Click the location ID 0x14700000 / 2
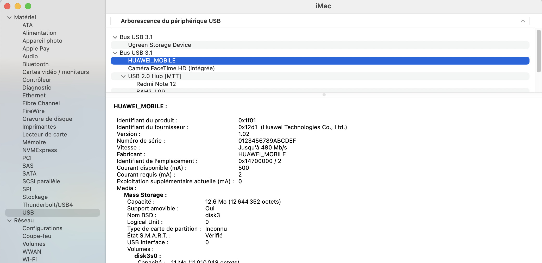542x263 pixels. (x=260, y=161)
